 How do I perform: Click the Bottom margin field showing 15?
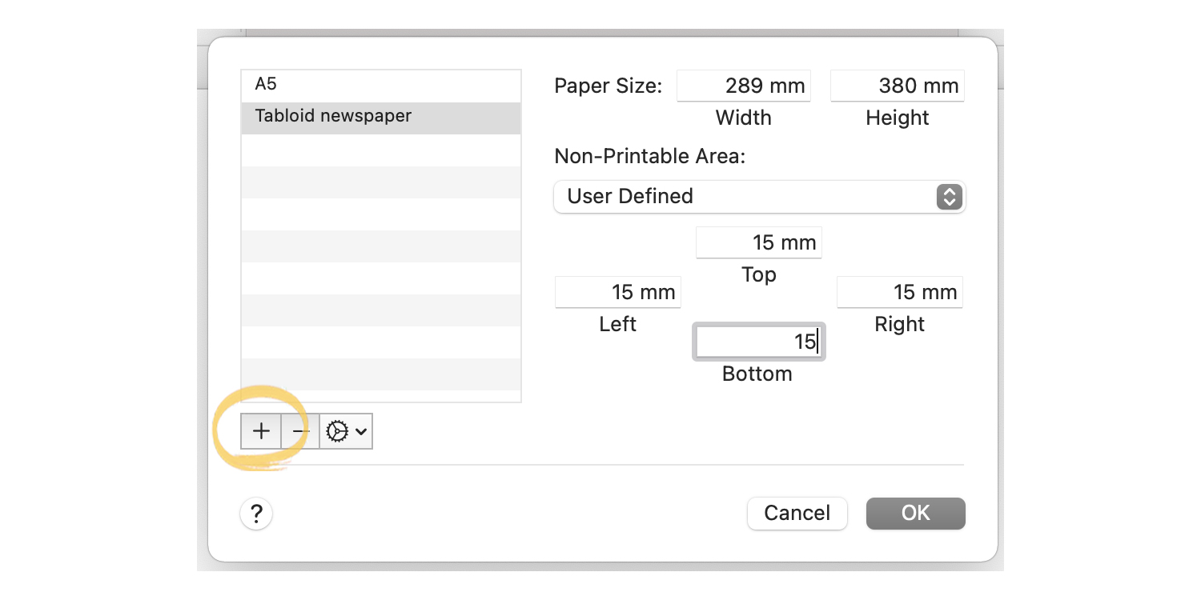point(758,342)
